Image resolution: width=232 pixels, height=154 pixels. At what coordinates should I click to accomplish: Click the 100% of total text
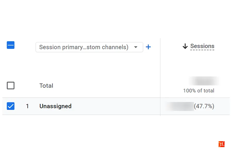(199, 91)
